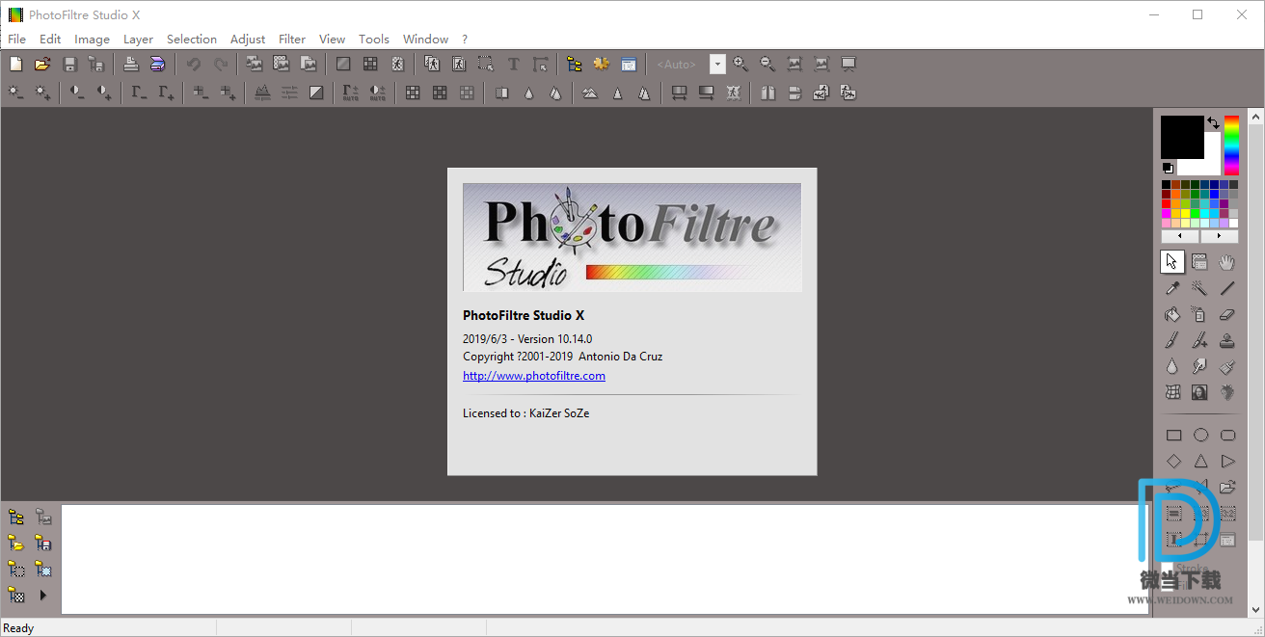
Task: Open the Image Explorer toolbar icon
Action: (575, 65)
